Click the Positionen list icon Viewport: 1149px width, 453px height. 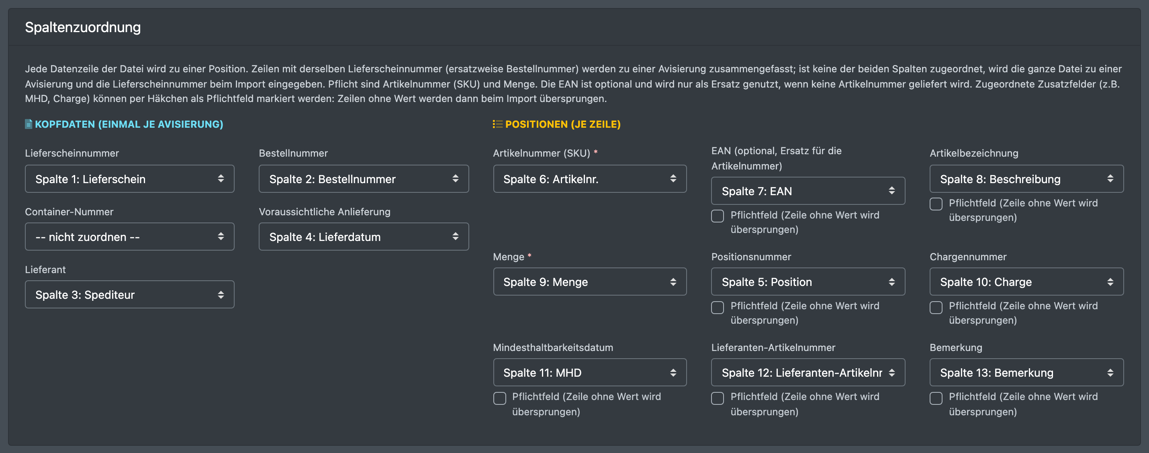pyautogui.click(x=497, y=124)
